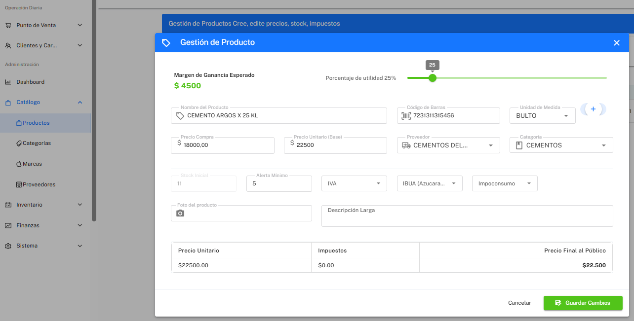Click dollar sign in Precio Unitario (Base) field
This screenshot has width=634, height=321.
point(292,143)
